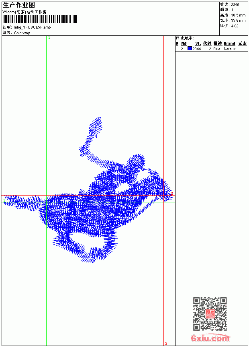This screenshot has width=249, height=346.
Task: Click the rightmost column header '元素'
Action: coord(243,43)
